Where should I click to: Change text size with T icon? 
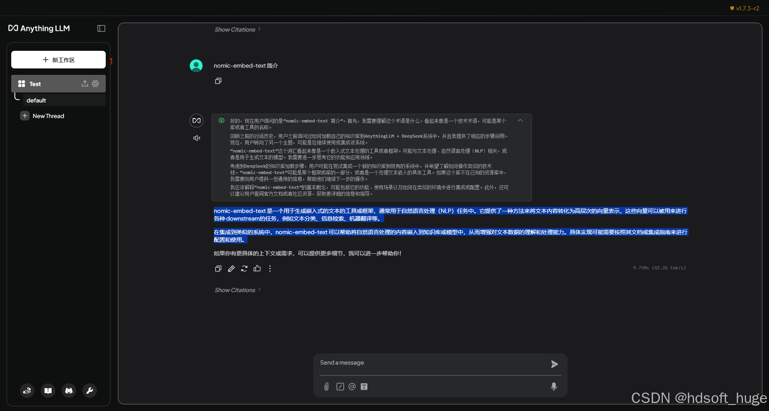364,387
